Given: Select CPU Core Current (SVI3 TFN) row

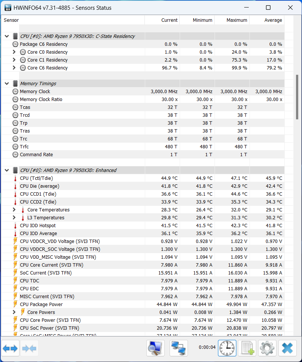Looking at the screenshot, I should click(x=143, y=265).
